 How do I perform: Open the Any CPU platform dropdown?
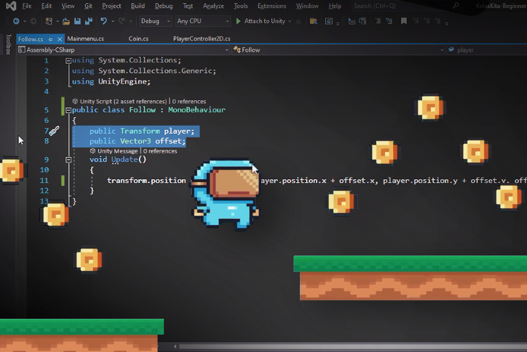(x=203, y=21)
